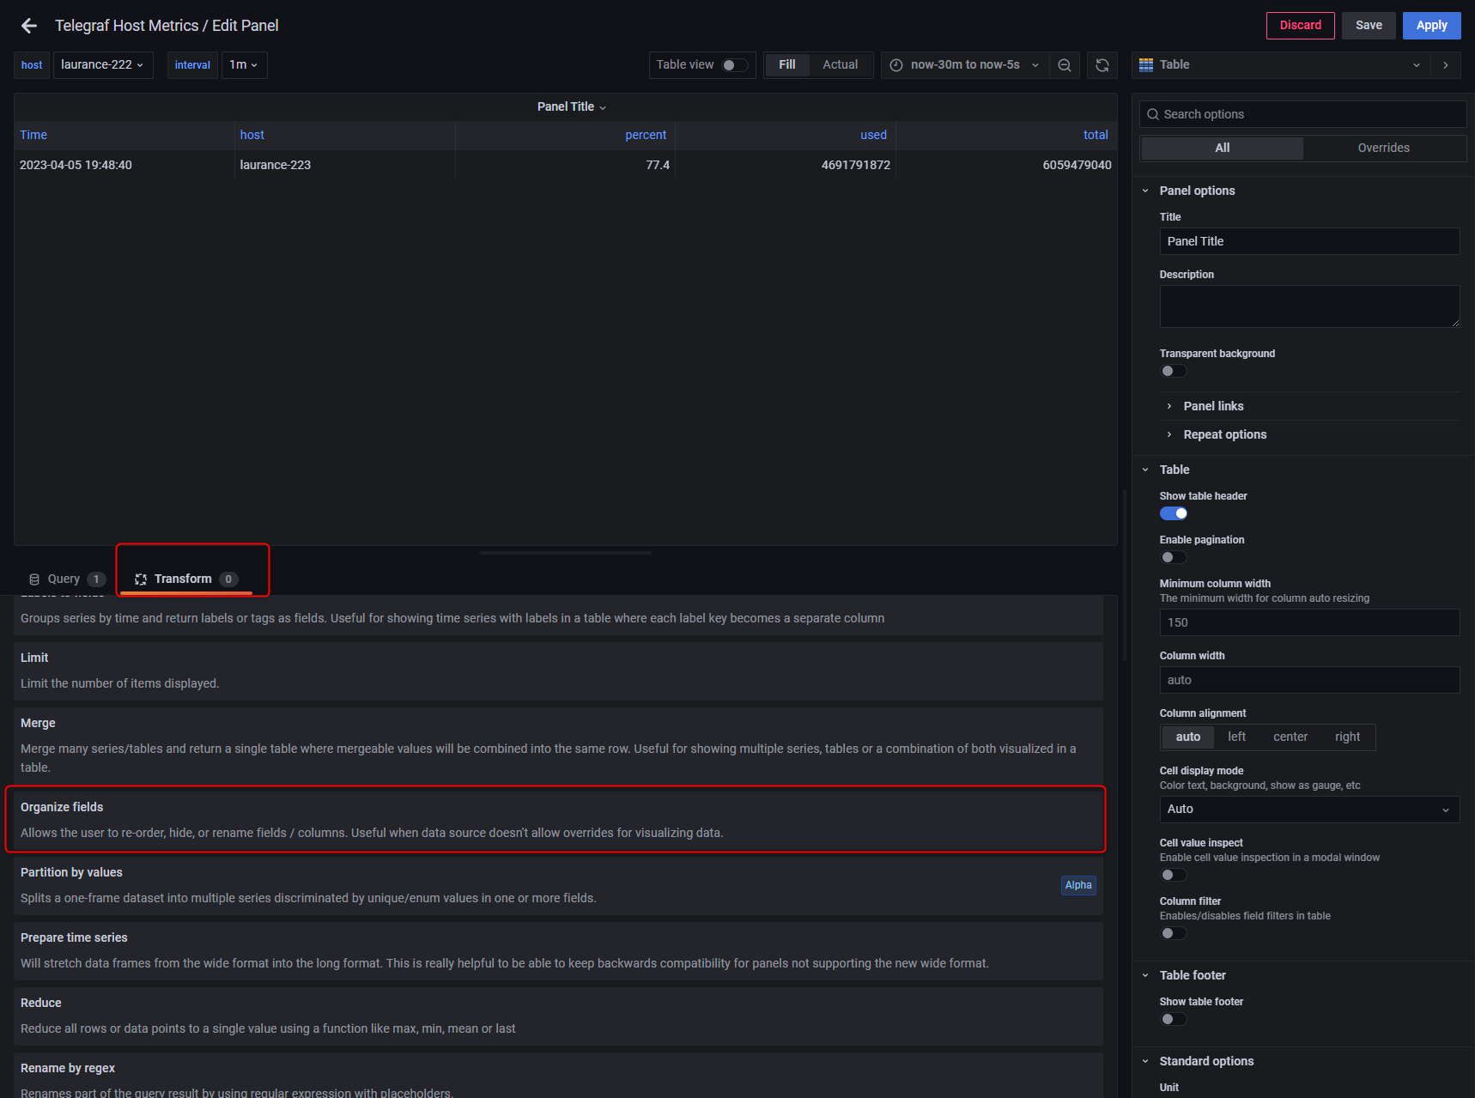Collapse the Table section
1475x1098 pixels.
(x=1174, y=470)
